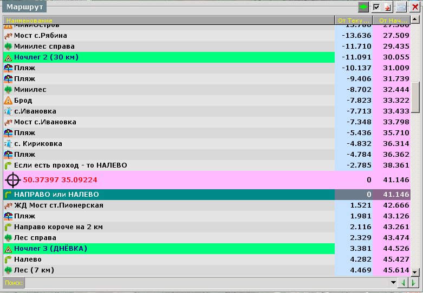Click the -7.823 distance value
The height and width of the screenshot is (293, 423).
(x=359, y=101)
